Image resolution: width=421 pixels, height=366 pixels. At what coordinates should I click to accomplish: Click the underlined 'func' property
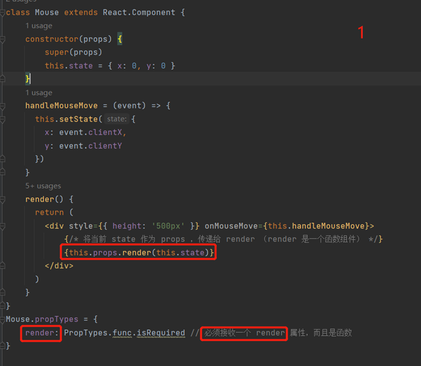[x=122, y=333]
